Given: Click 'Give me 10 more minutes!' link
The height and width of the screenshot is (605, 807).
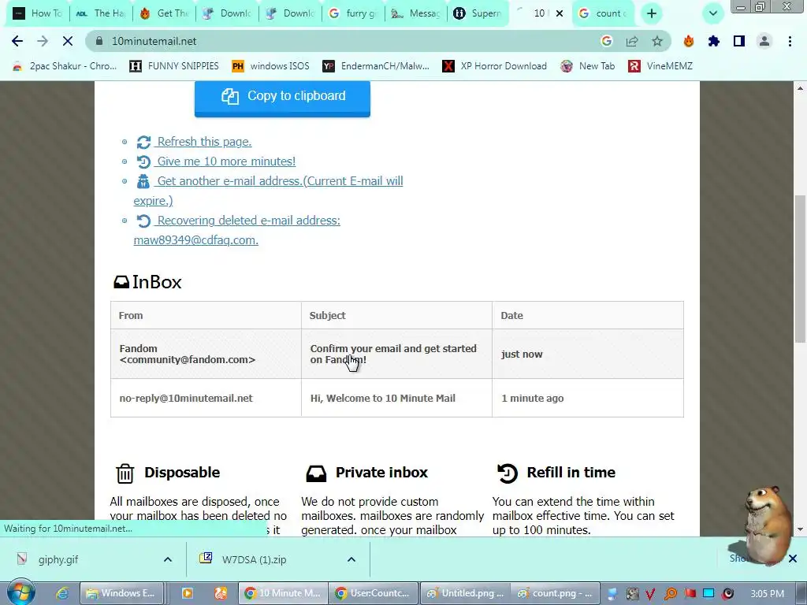Looking at the screenshot, I should (226, 161).
